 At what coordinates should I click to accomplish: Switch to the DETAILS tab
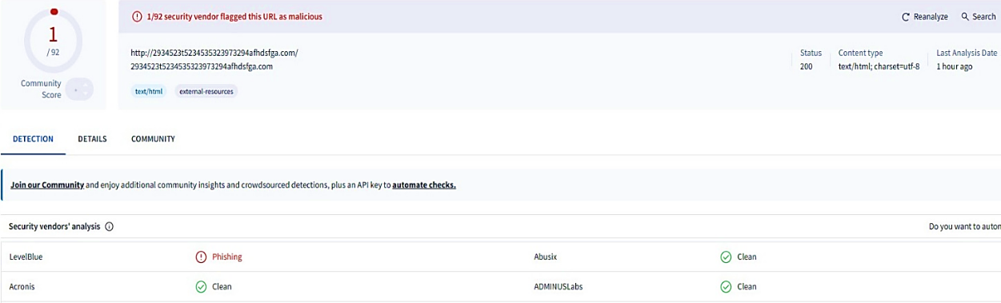(x=92, y=139)
